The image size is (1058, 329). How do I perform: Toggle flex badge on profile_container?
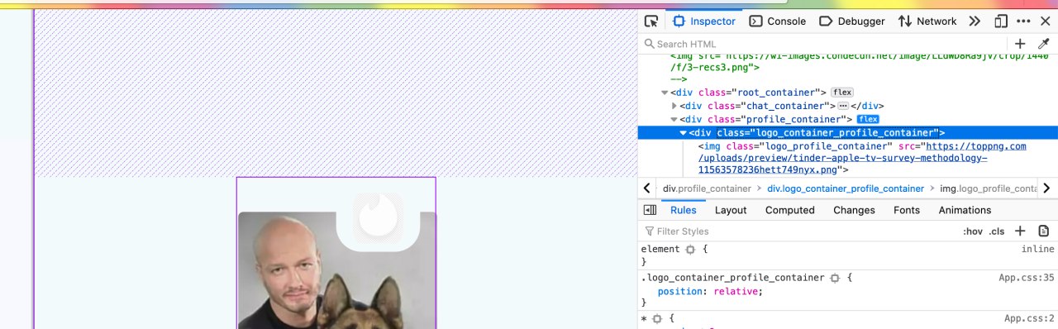pyautogui.click(x=868, y=119)
